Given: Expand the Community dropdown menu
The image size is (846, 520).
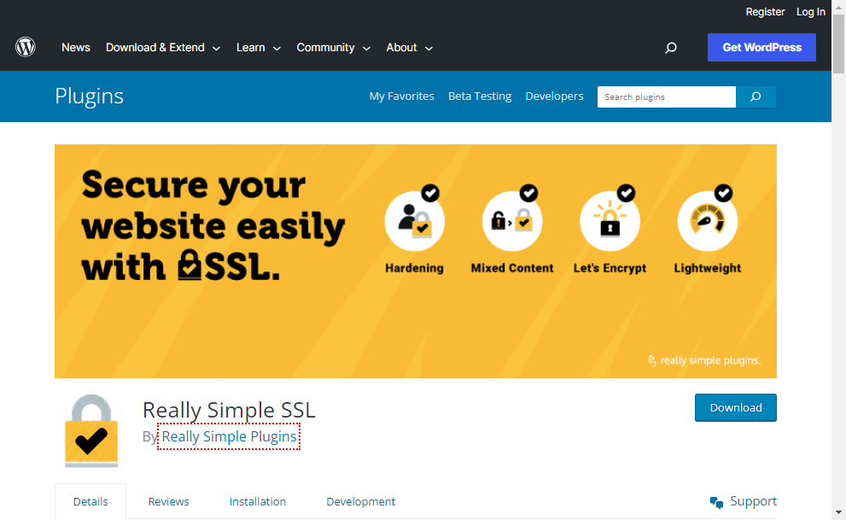Looking at the screenshot, I should pos(334,48).
